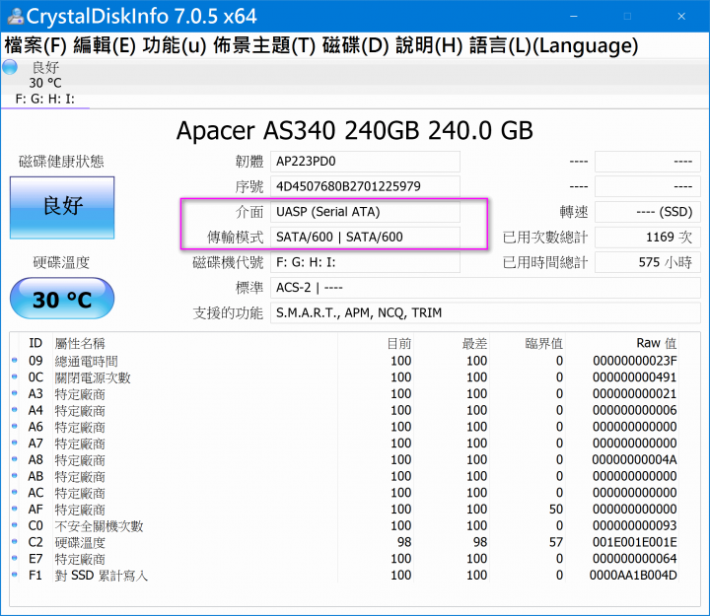The width and height of the screenshot is (710, 616).
Task: Click raw value 001E001E001E
Action: coord(635,542)
